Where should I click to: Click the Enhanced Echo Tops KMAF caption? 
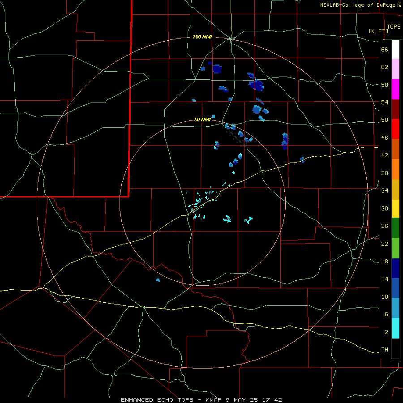click(x=201, y=400)
